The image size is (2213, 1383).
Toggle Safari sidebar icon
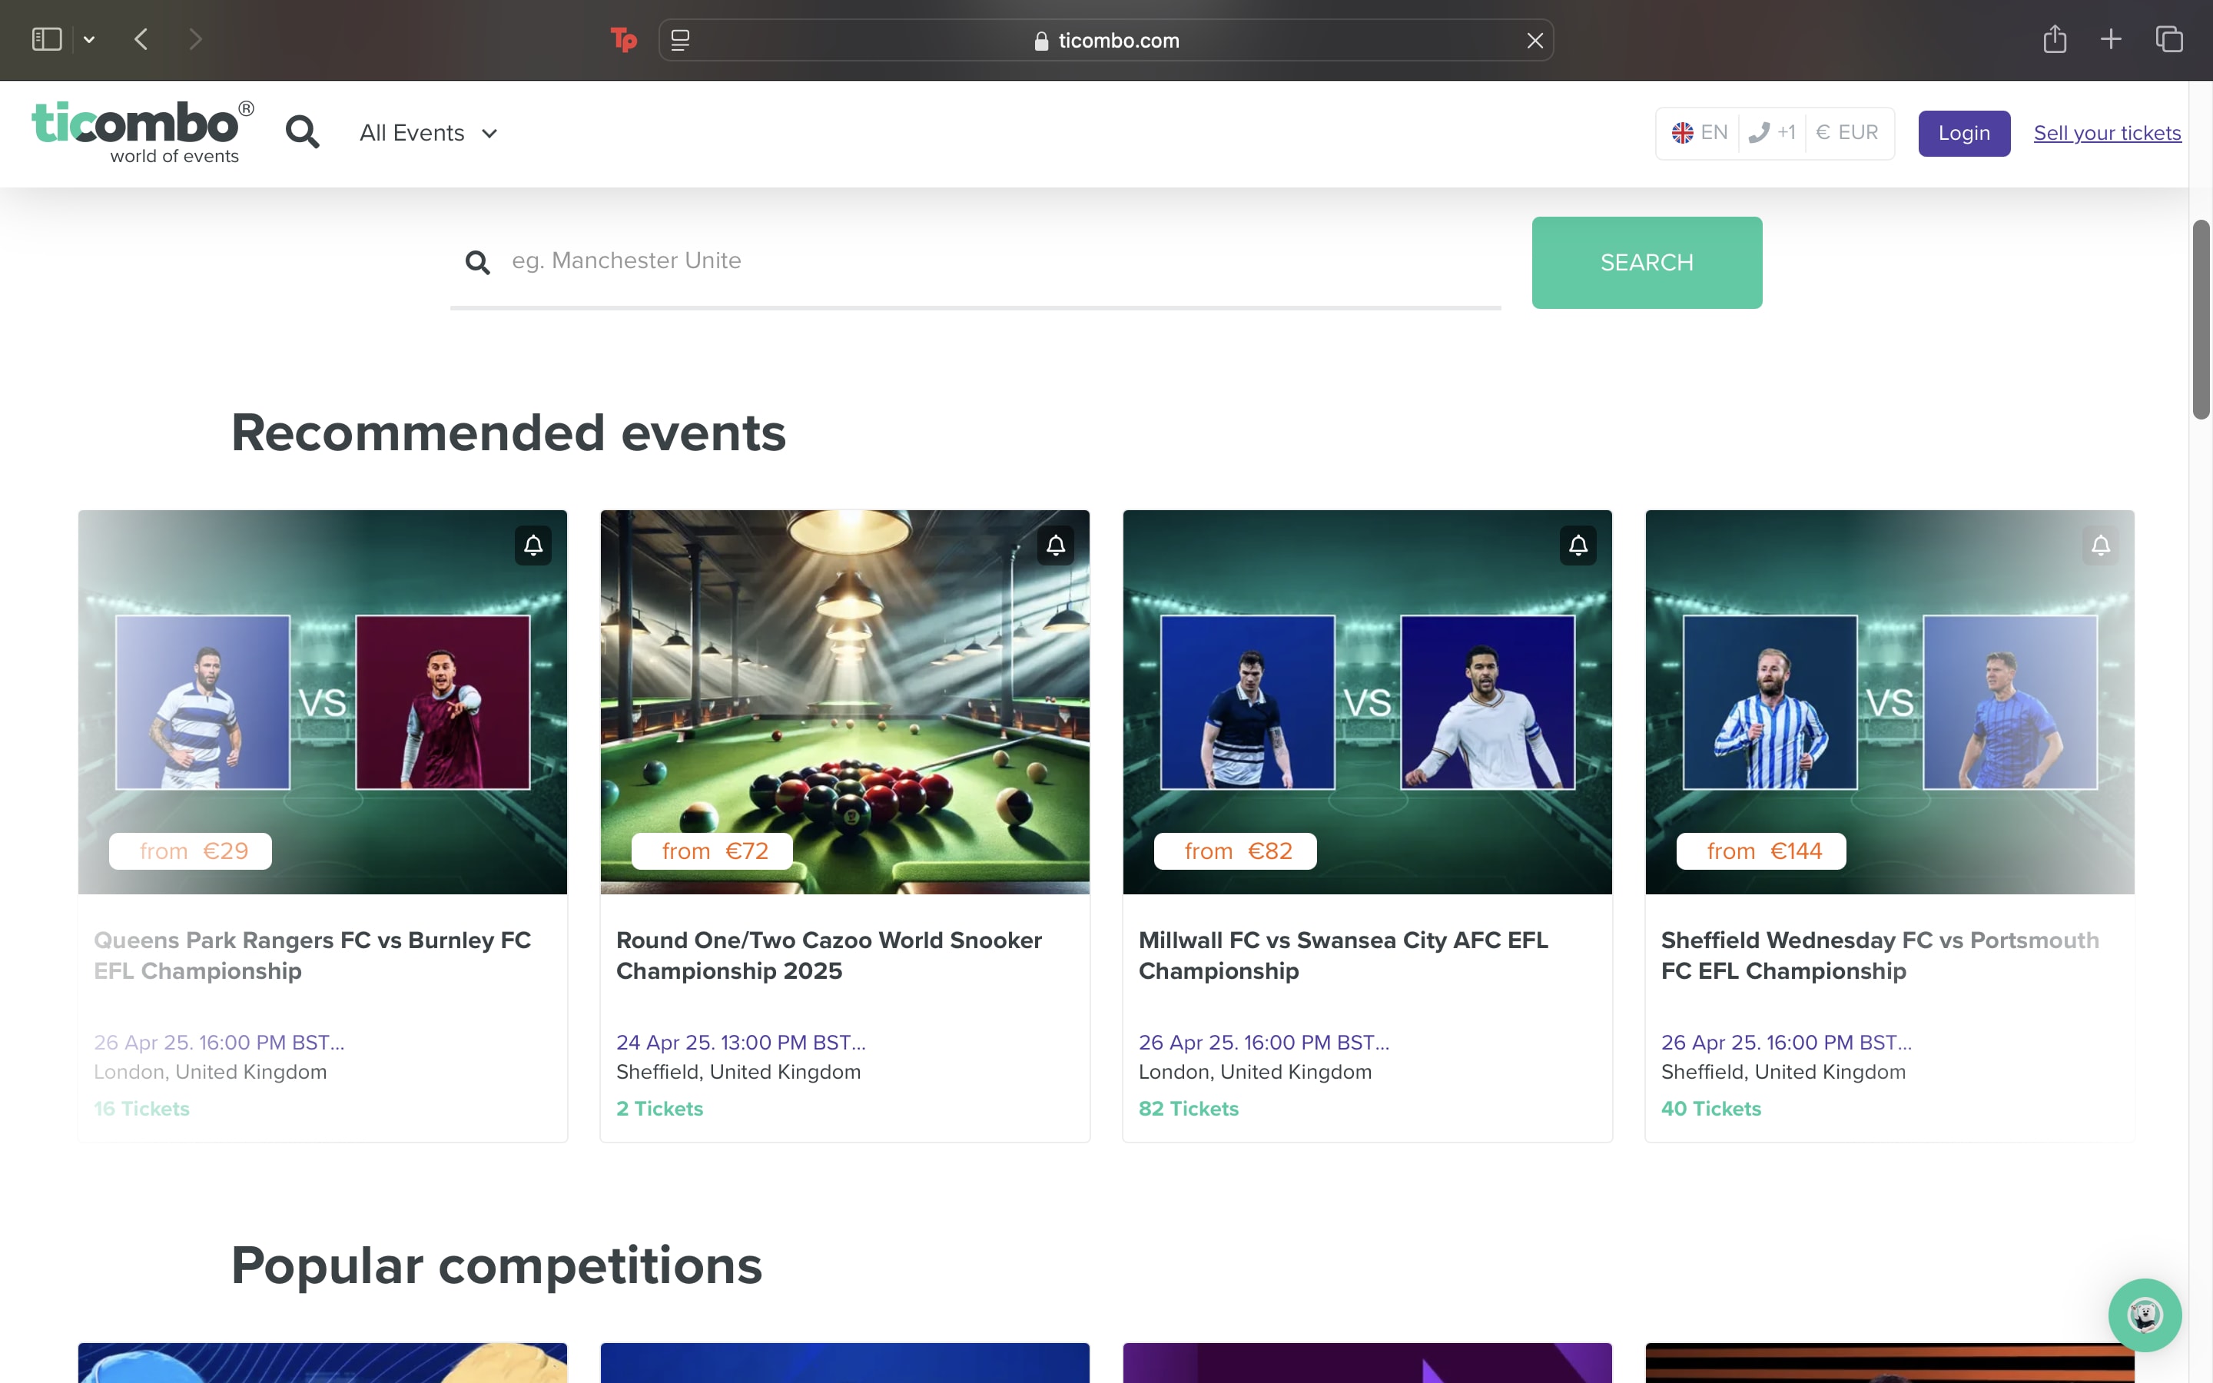tap(47, 39)
